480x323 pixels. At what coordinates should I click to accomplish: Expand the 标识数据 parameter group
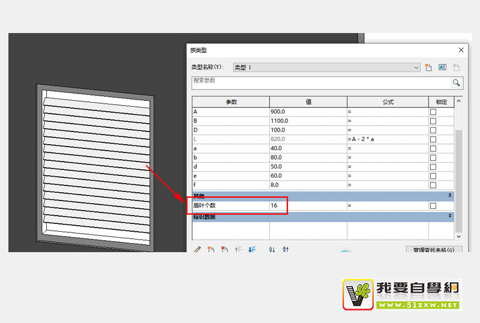(450, 216)
